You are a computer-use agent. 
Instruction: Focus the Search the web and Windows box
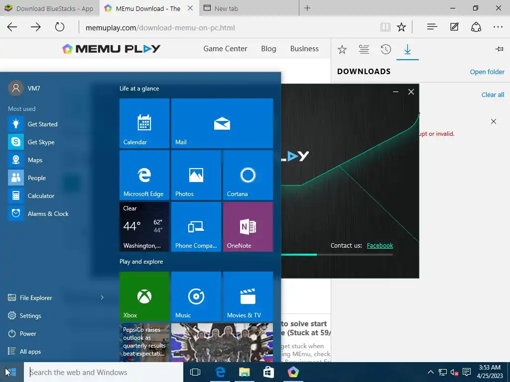coord(104,372)
